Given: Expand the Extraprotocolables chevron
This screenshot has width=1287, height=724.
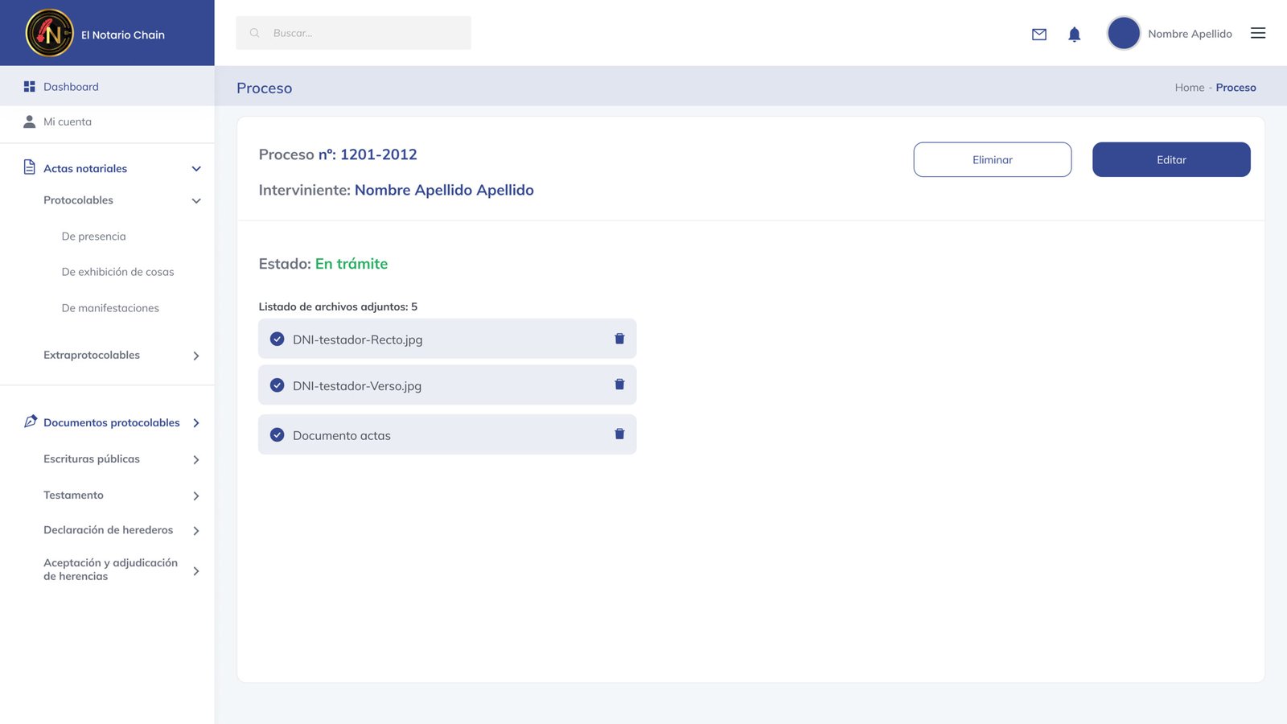Looking at the screenshot, I should (196, 356).
